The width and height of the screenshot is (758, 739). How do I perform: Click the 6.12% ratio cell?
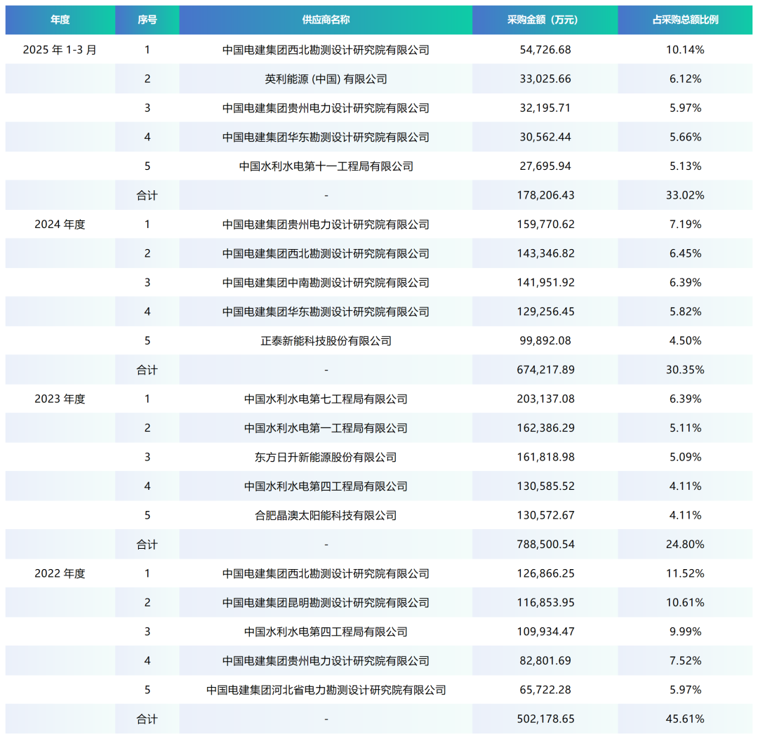click(x=685, y=79)
